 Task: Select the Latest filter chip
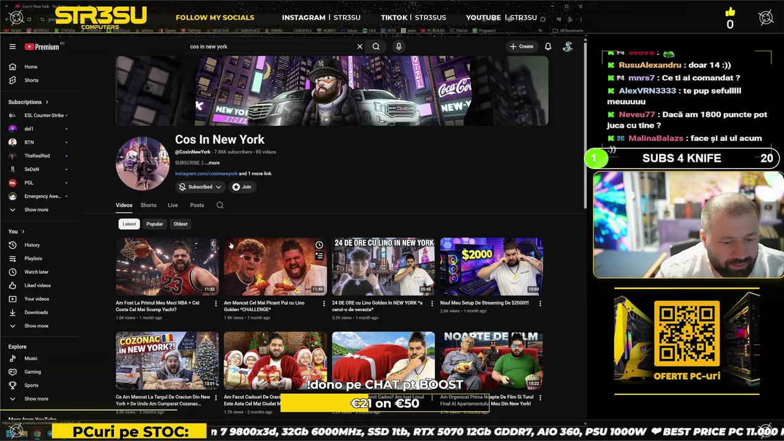click(x=129, y=224)
